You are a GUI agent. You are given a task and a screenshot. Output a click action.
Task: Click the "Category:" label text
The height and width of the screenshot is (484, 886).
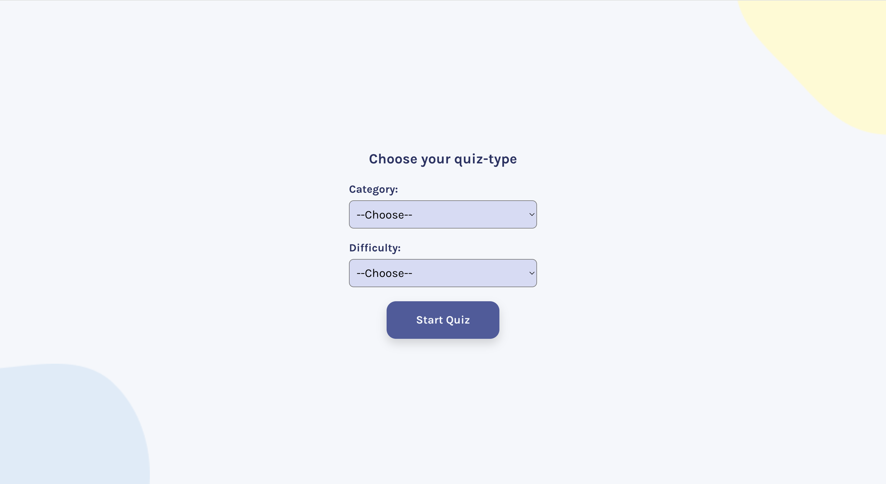pos(373,189)
